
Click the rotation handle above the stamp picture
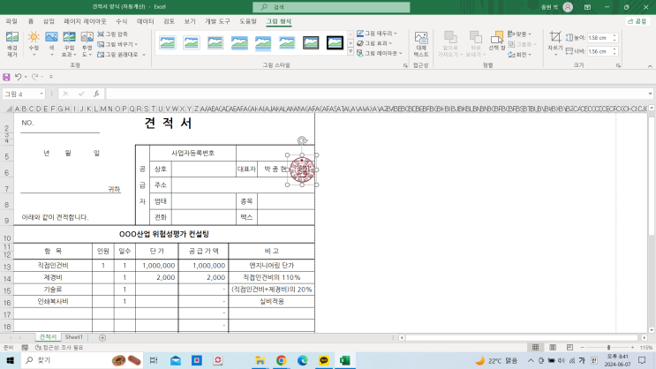[x=302, y=140]
